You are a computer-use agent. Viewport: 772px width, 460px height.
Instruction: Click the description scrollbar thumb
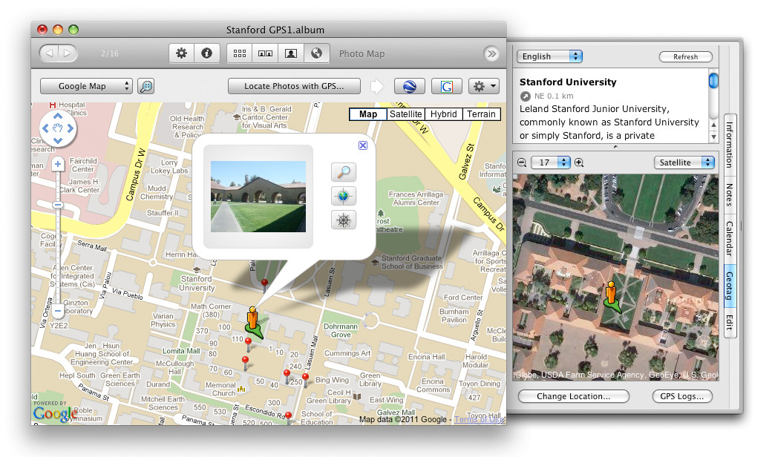click(713, 80)
